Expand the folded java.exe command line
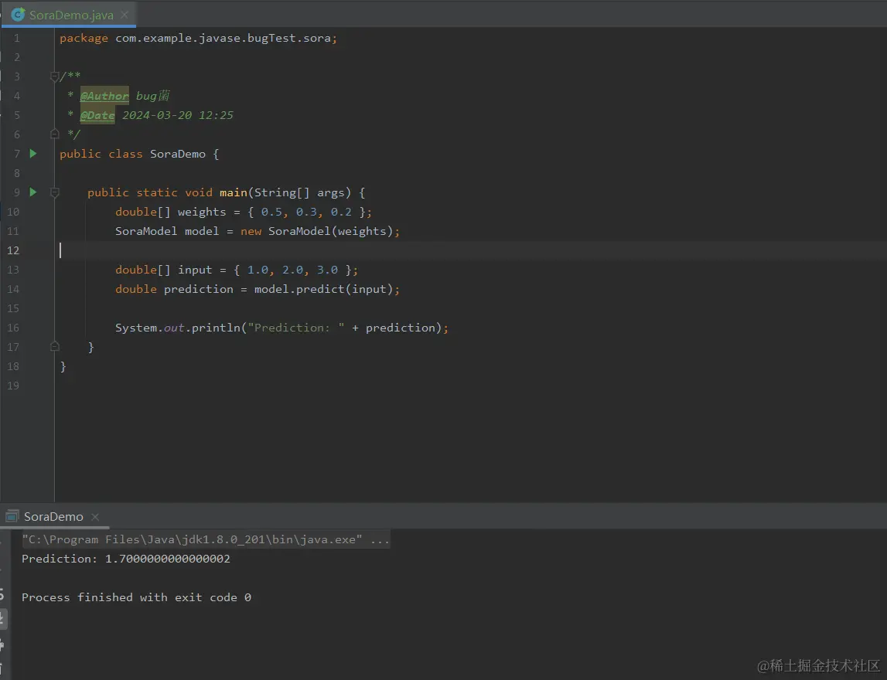The image size is (887, 680). 206,539
